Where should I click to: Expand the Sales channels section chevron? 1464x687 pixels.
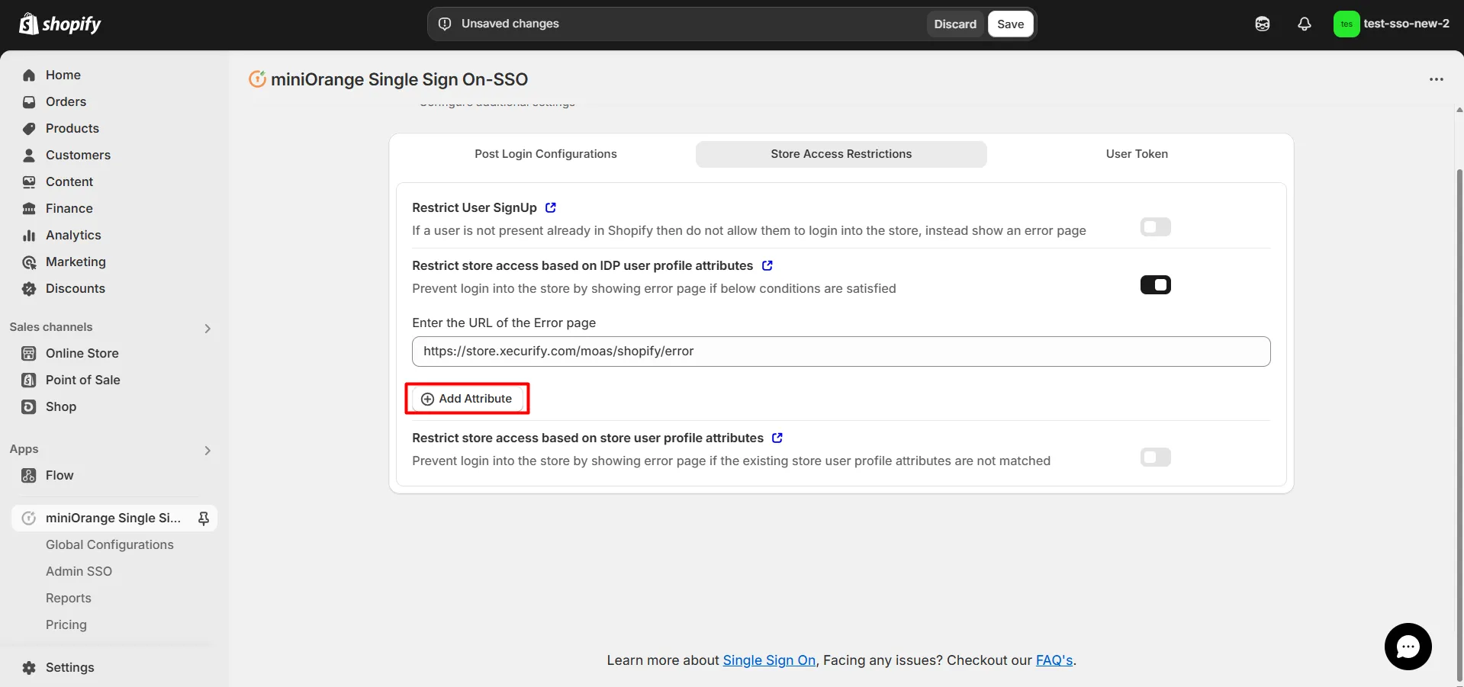coord(208,328)
